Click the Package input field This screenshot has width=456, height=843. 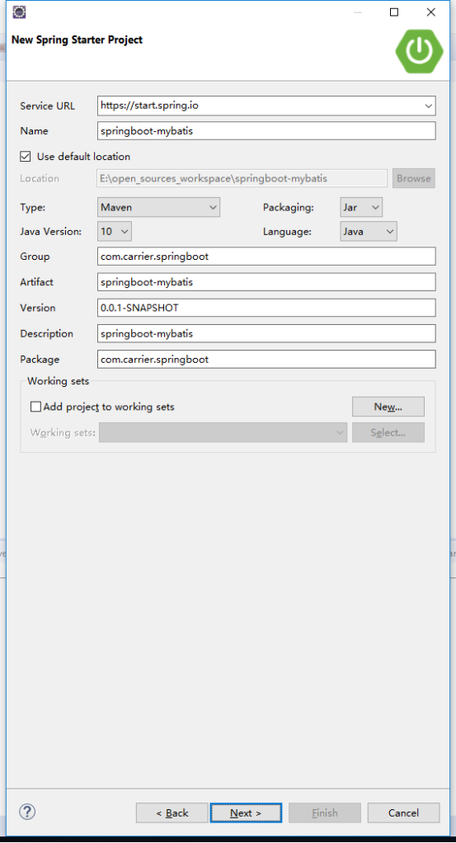266,360
